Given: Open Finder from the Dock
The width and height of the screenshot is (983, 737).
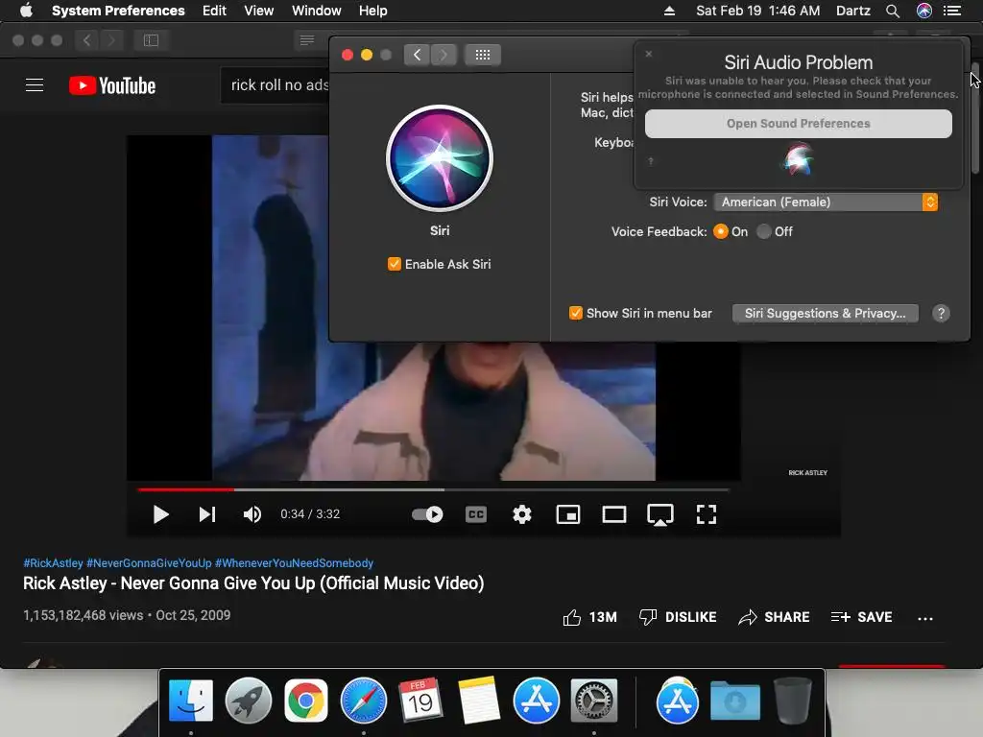Looking at the screenshot, I should pyautogui.click(x=191, y=700).
